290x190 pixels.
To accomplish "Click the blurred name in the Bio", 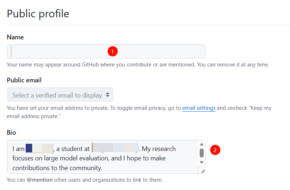I will pyautogui.click(x=39, y=148).
